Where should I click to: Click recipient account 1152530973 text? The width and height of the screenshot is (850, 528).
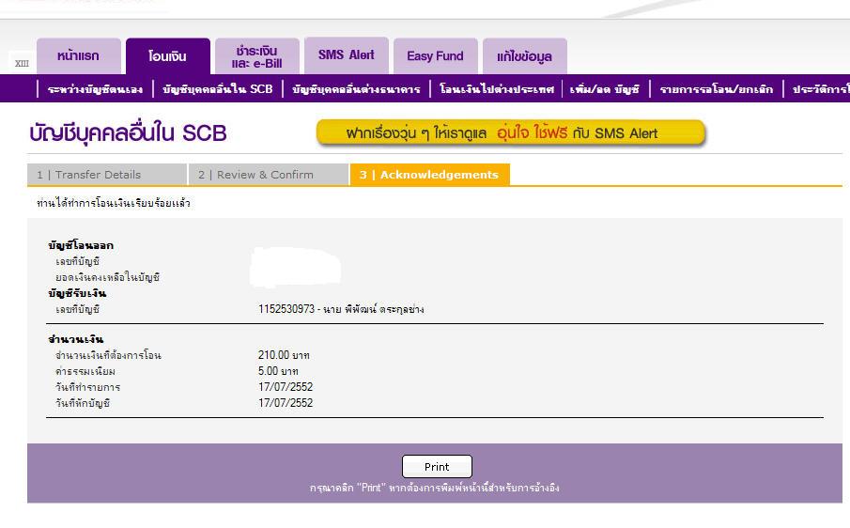[x=341, y=309]
